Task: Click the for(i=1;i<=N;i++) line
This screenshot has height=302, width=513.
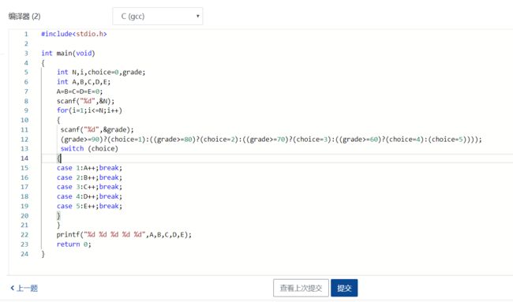Action: (89, 110)
